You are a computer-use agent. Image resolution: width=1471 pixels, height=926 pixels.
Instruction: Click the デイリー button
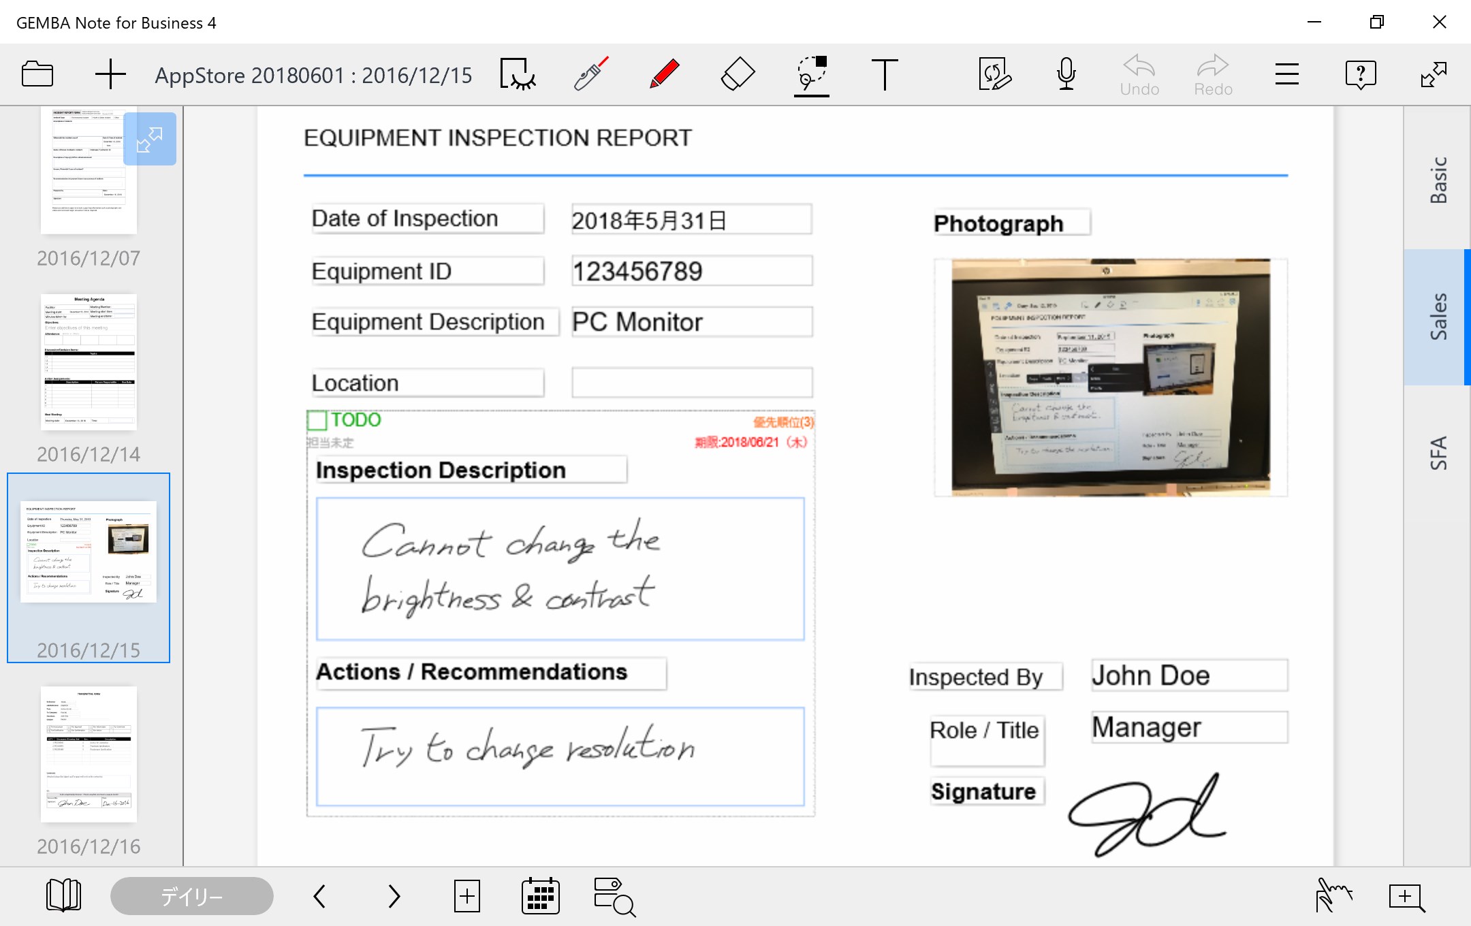[x=191, y=896]
